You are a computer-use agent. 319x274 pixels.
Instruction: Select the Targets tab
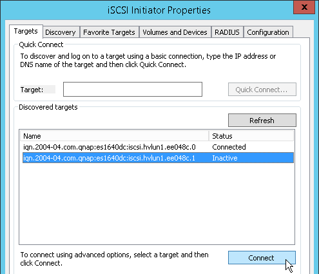[x=26, y=32]
